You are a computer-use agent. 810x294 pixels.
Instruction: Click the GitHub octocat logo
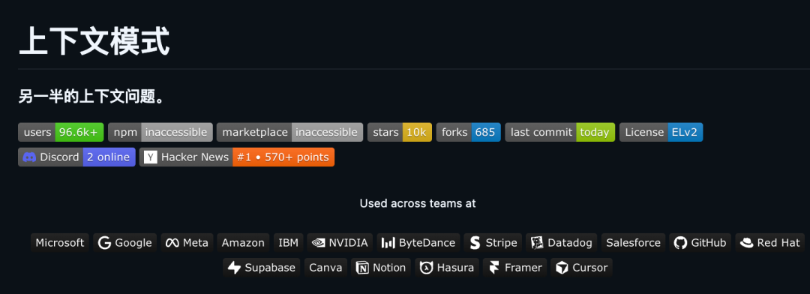click(x=681, y=243)
